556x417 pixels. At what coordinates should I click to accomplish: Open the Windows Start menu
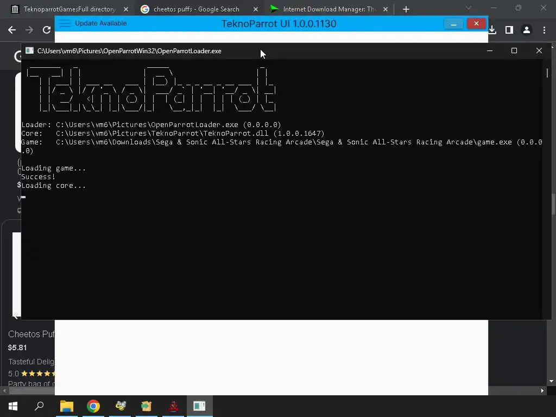click(13, 406)
